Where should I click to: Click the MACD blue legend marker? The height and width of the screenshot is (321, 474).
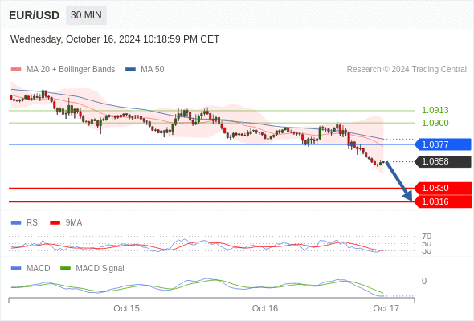[x=16, y=268]
